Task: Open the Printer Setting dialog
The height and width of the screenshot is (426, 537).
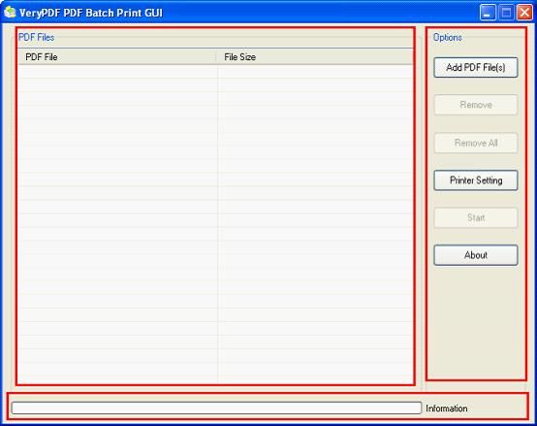Action: [476, 180]
